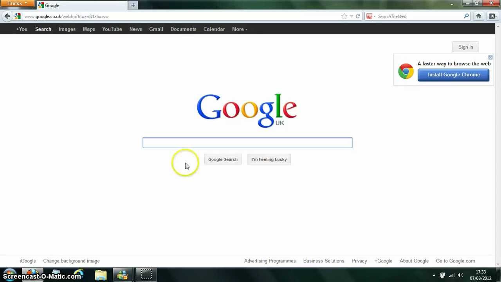This screenshot has height=282, width=501.
Task: Show hidden system tray icons
Action: pos(434,275)
